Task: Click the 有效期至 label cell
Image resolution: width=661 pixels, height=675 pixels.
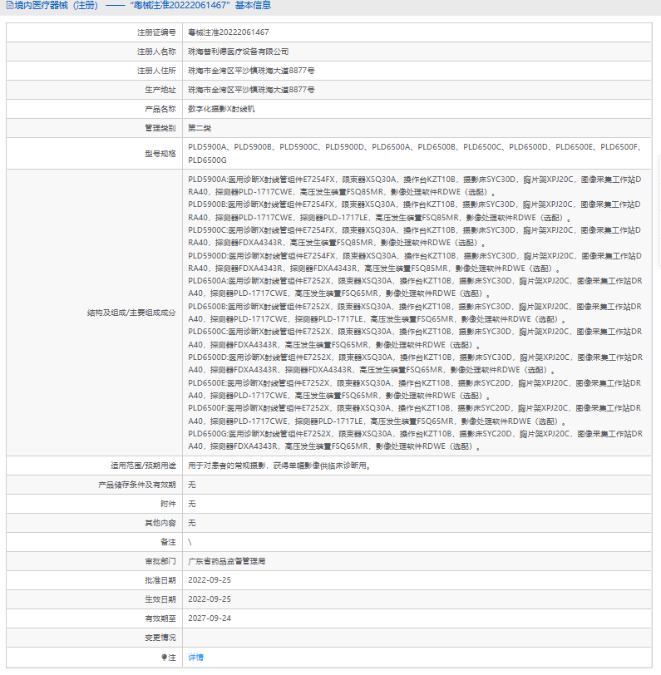Action: click(95, 618)
